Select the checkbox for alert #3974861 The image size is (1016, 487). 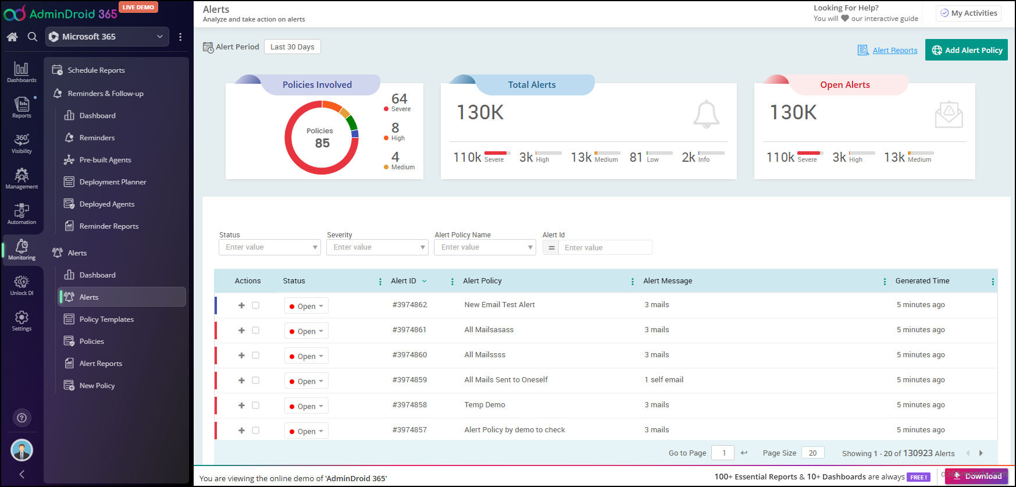255,330
